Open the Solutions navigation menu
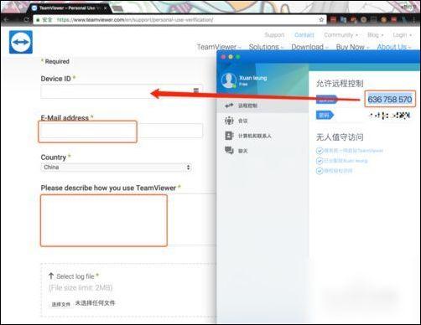The height and width of the screenshot is (325, 421). pyautogui.click(x=266, y=47)
